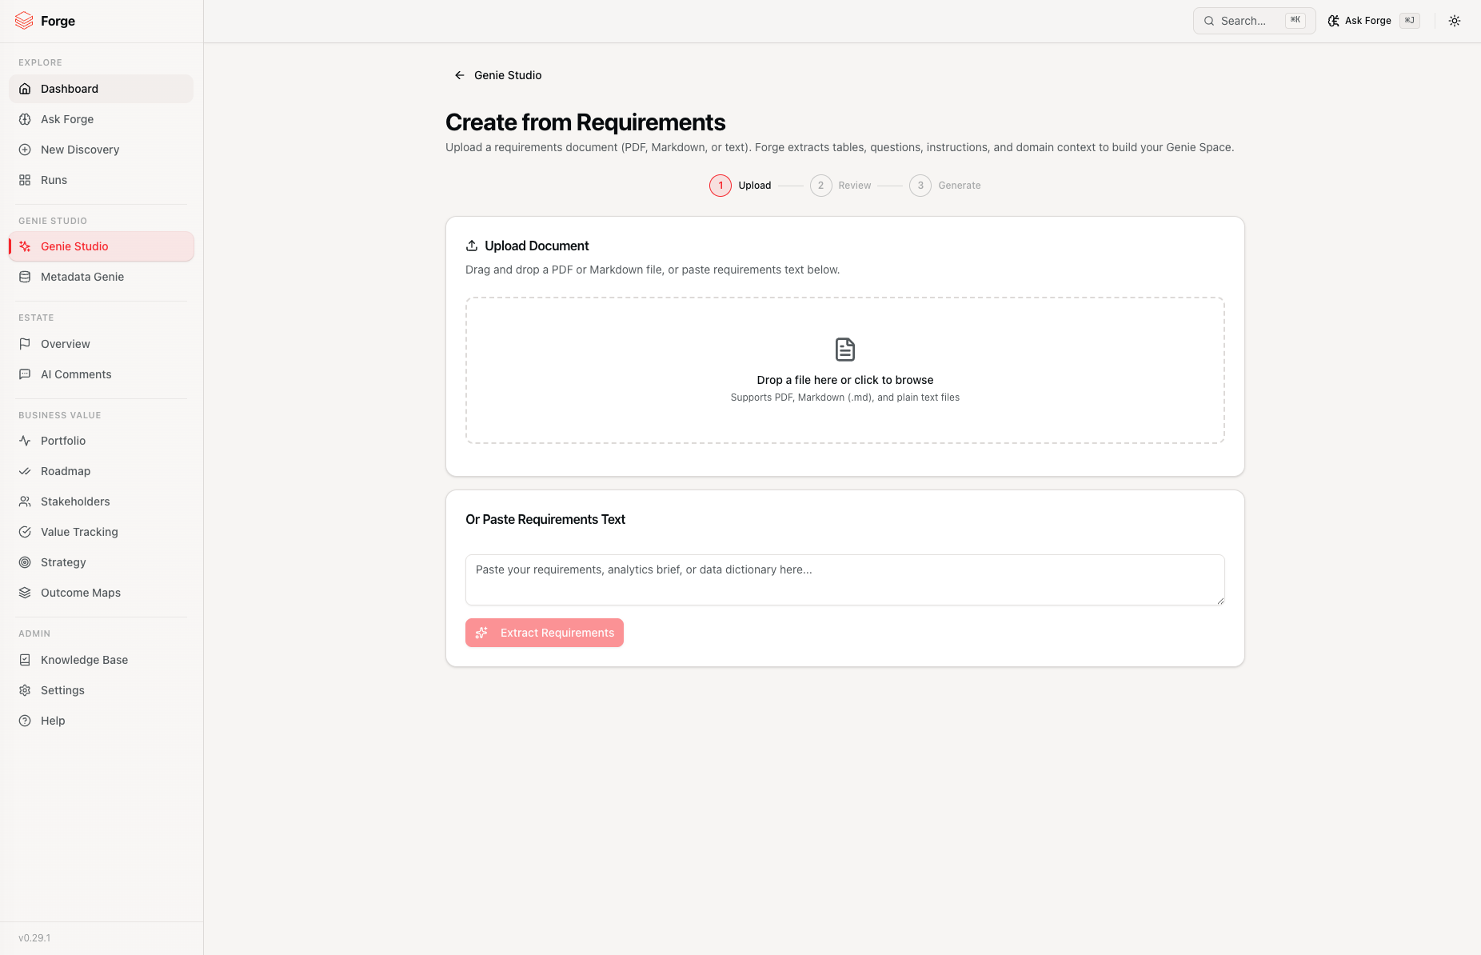The height and width of the screenshot is (955, 1481).
Task: Select step 2 Review
Action: 840,186
